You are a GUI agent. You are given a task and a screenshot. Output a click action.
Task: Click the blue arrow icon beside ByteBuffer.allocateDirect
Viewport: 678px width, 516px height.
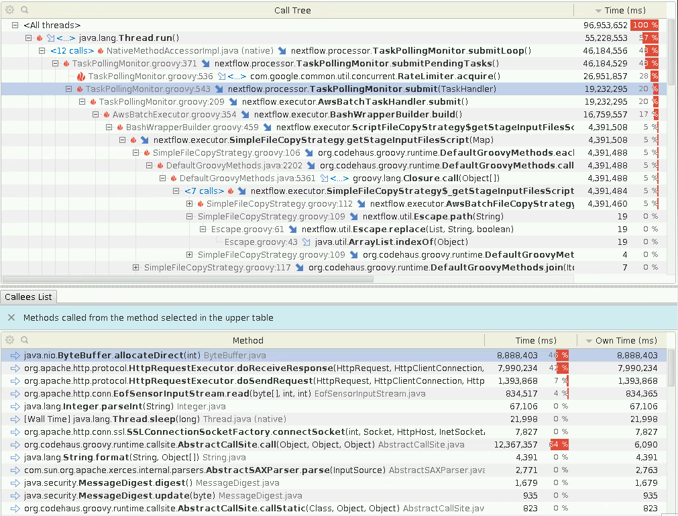tap(15, 355)
